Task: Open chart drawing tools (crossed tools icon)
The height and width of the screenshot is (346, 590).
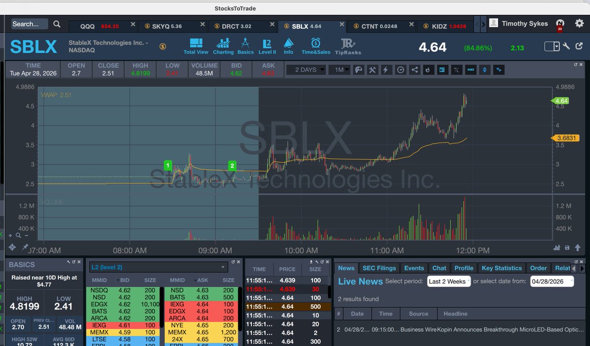Action: pos(372,70)
